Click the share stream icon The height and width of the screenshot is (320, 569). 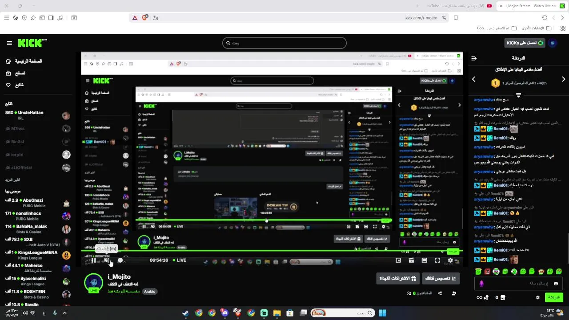[440, 293]
